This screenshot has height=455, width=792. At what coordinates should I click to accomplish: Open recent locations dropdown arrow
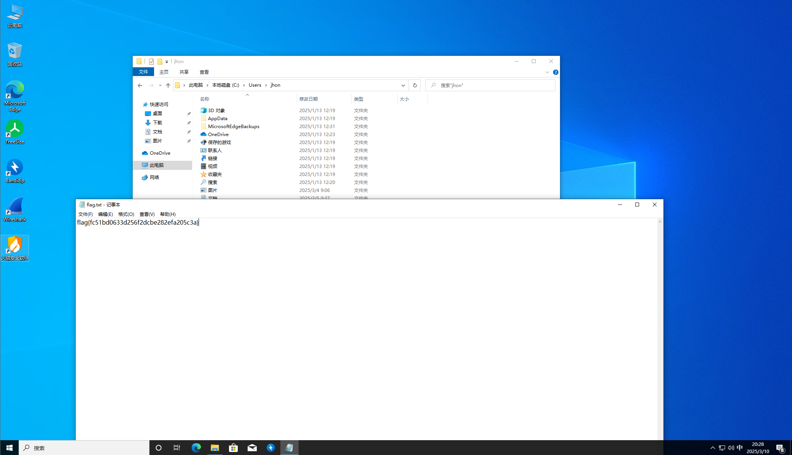[160, 85]
